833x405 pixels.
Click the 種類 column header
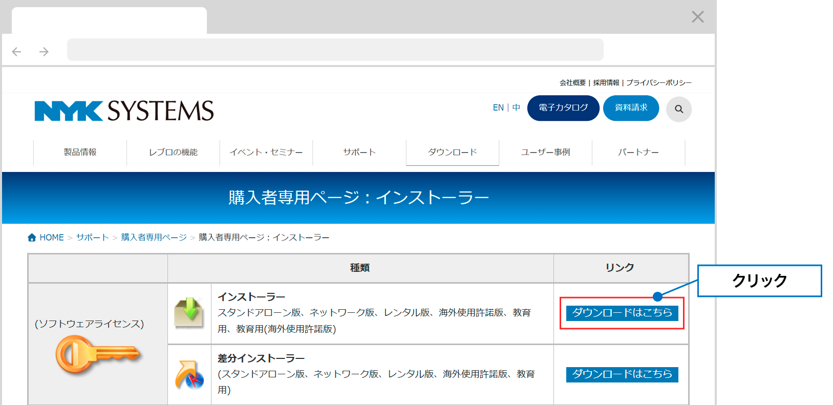coord(360,268)
